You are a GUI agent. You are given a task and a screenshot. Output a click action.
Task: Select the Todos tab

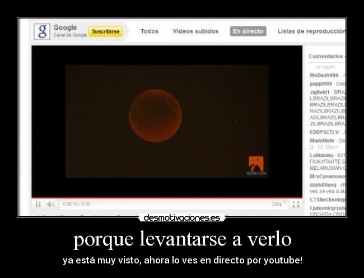click(x=150, y=31)
